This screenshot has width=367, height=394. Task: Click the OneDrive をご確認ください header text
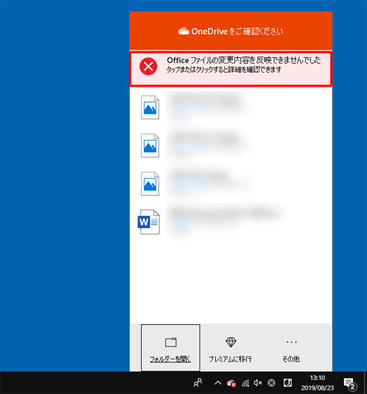[237, 32]
